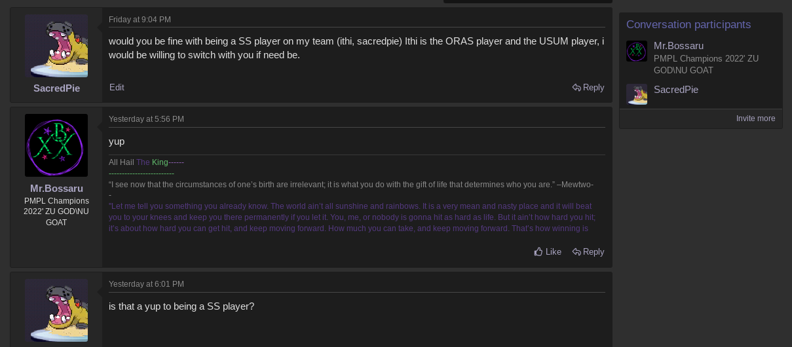Open the Yesterday at 6:01 PM timestamp
The width and height of the screenshot is (792, 347).
(146, 284)
